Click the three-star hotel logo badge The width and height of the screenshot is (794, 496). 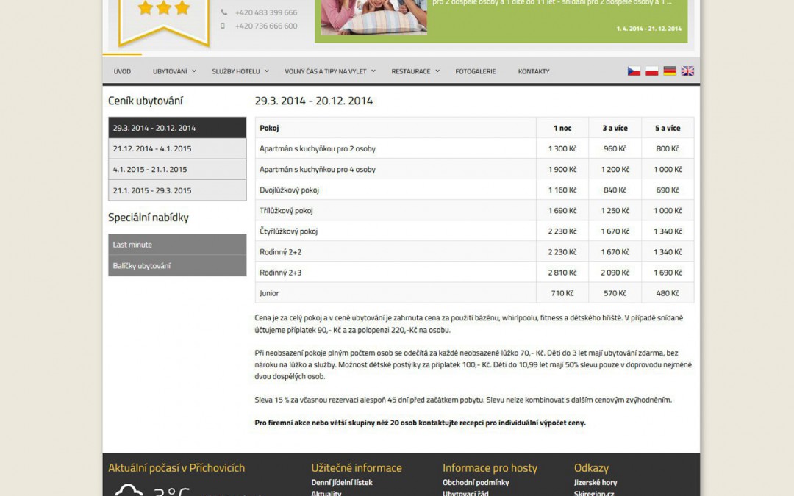click(165, 18)
